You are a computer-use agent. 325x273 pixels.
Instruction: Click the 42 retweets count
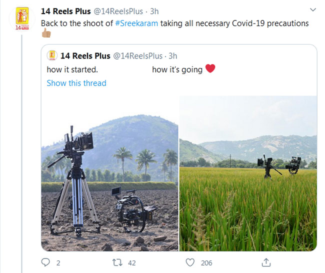point(131,262)
